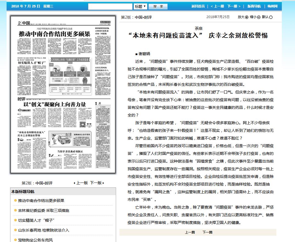Viewport: 295px width, 242px height.
Task: Click headline 推动中南合作结出更多硕果 on page thumbnail
Action: coord(55,34)
